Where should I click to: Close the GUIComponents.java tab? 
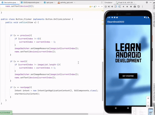click(41, 3)
